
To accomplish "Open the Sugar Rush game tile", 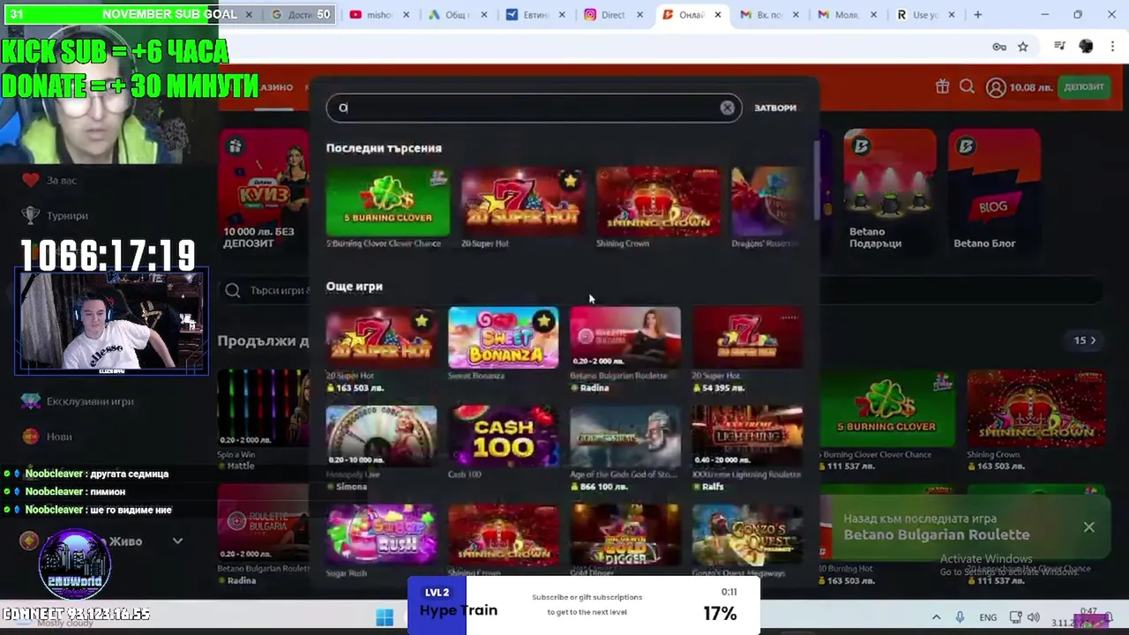I will coord(381,535).
